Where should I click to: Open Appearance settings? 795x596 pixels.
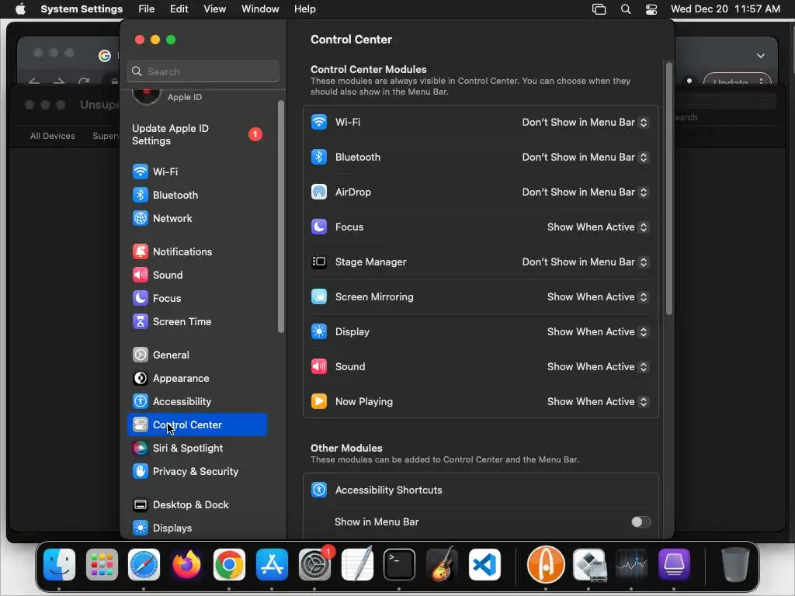tap(196, 378)
